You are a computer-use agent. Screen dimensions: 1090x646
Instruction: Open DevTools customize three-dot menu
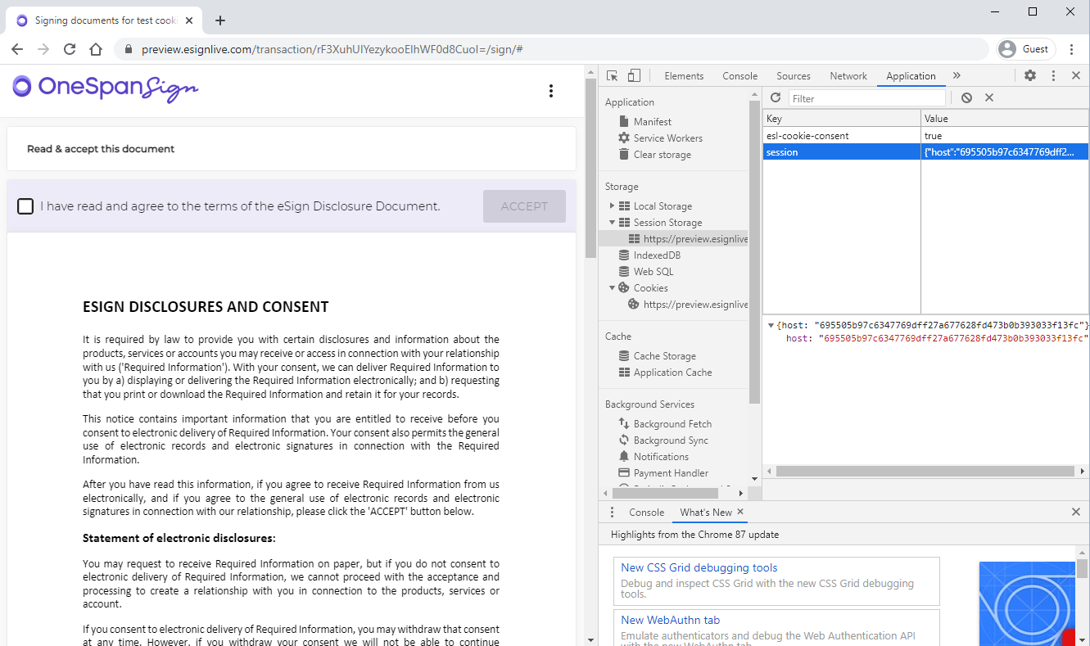click(x=1053, y=75)
